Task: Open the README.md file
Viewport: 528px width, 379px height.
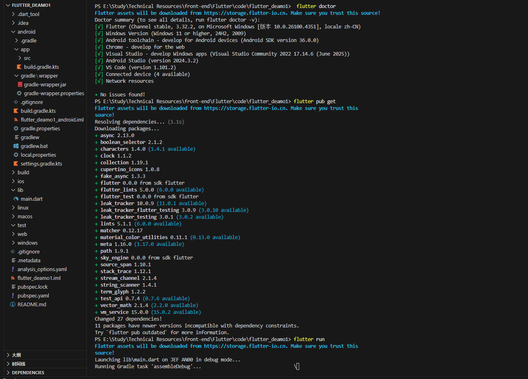Action: (x=32, y=304)
